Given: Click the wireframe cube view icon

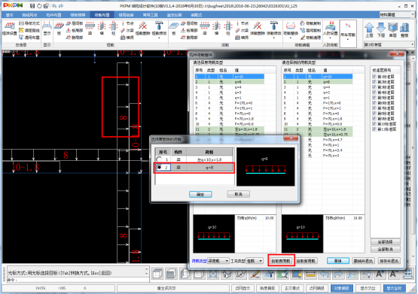Looking at the screenshot, I should pyautogui.click(x=157, y=274).
